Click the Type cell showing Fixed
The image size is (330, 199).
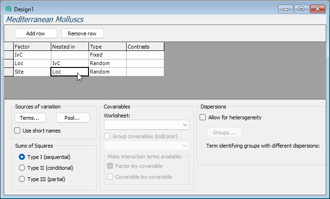click(x=107, y=55)
